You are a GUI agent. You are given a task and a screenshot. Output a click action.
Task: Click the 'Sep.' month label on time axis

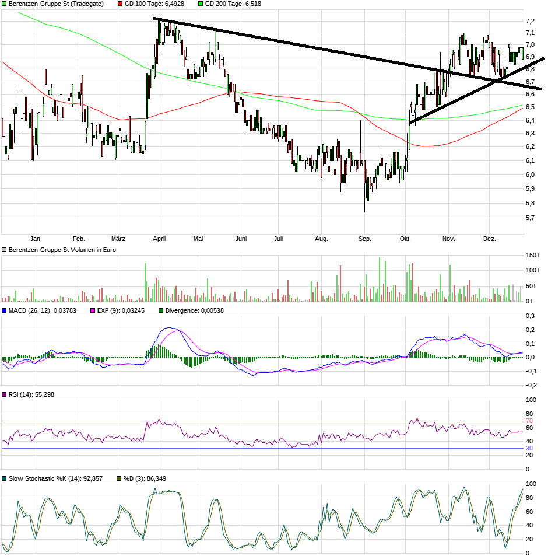[364, 239]
